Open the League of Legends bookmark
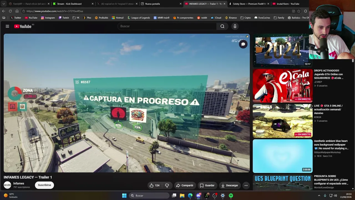 click(139, 18)
